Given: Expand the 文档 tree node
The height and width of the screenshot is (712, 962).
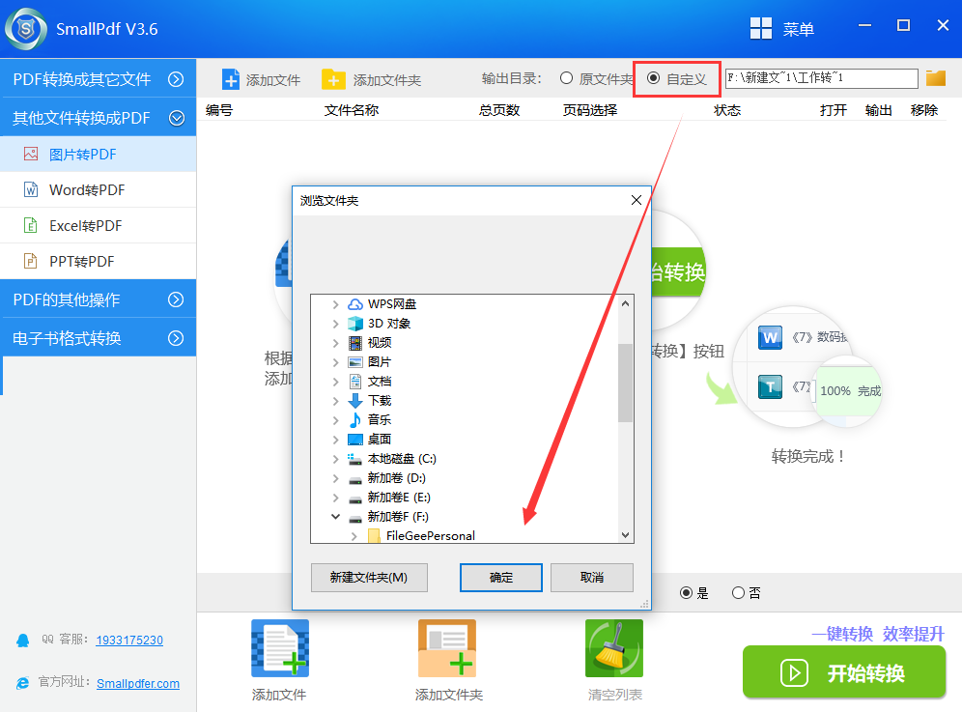Looking at the screenshot, I should tap(335, 382).
